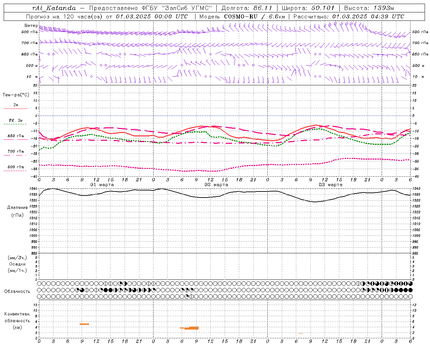Click the 02 марта date label
This screenshot has width=430, height=344.
coord(216,185)
